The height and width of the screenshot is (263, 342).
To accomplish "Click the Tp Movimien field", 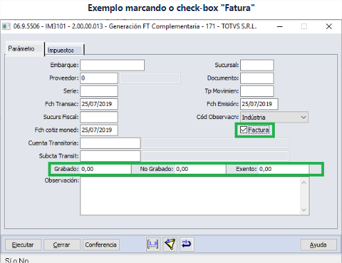I will click(257, 91).
